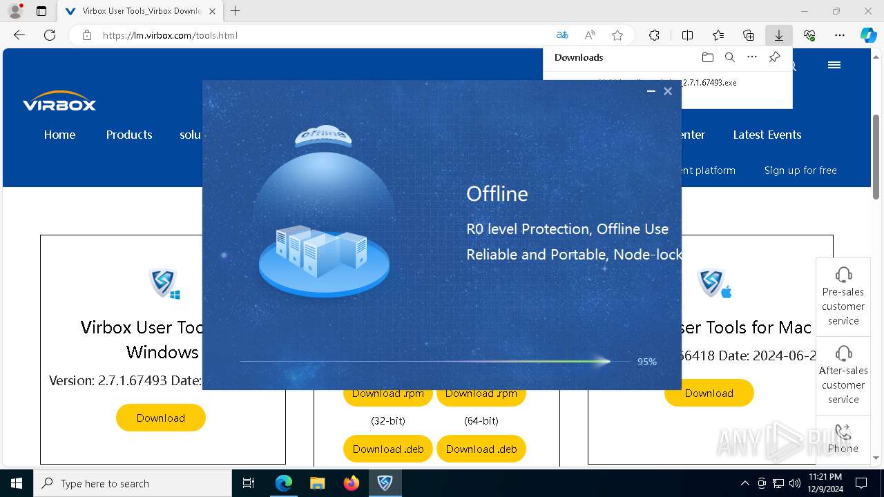Open the Collections icon
The image size is (884, 497).
click(749, 35)
